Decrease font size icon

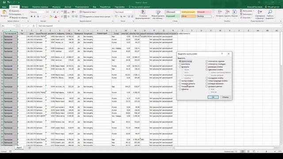click(x=57, y=12)
